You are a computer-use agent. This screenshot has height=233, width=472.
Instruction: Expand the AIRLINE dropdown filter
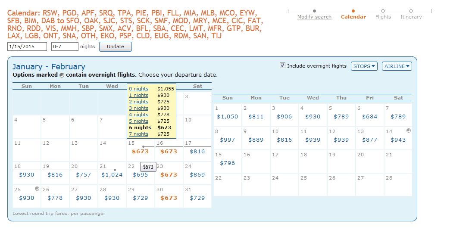(x=397, y=66)
